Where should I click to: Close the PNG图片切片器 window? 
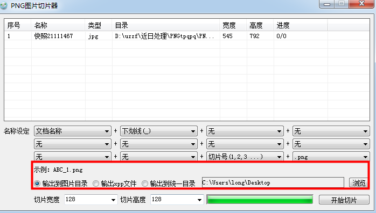coord(361,4)
